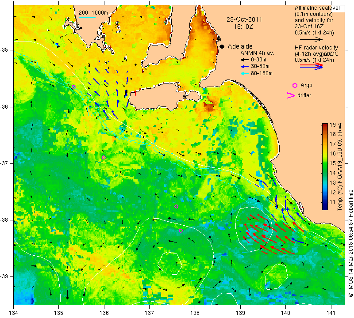Click the black altimetric velocity scale arrow
Viewport: 354px width, 318px height.
tap(311, 39)
